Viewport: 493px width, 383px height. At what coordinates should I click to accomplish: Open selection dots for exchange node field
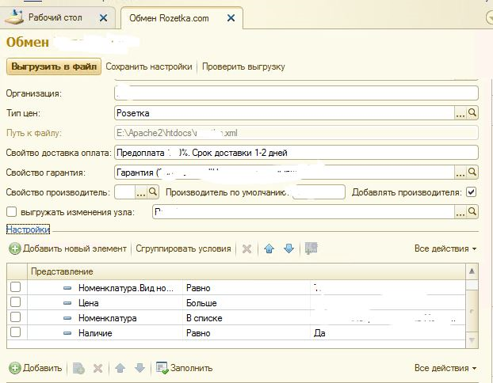[x=461, y=212]
